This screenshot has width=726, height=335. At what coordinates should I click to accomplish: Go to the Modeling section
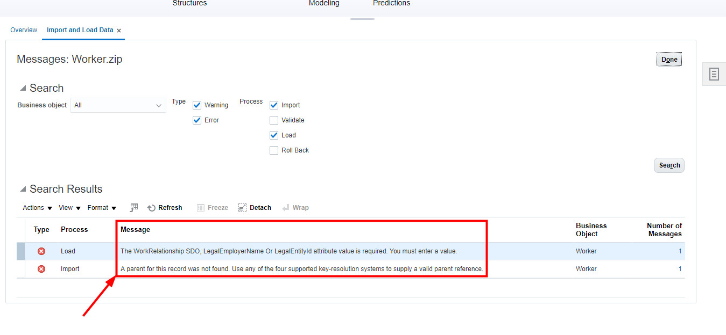tap(324, 3)
